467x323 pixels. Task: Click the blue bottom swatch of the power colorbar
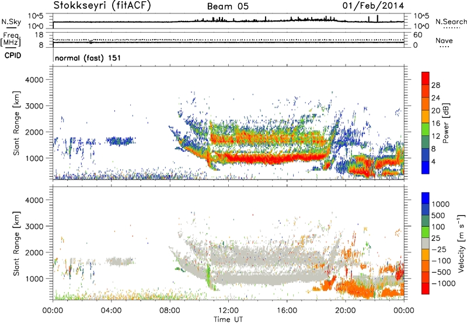pos(426,167)
